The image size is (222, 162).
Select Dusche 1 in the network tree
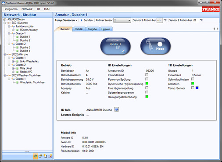(25, 37)
